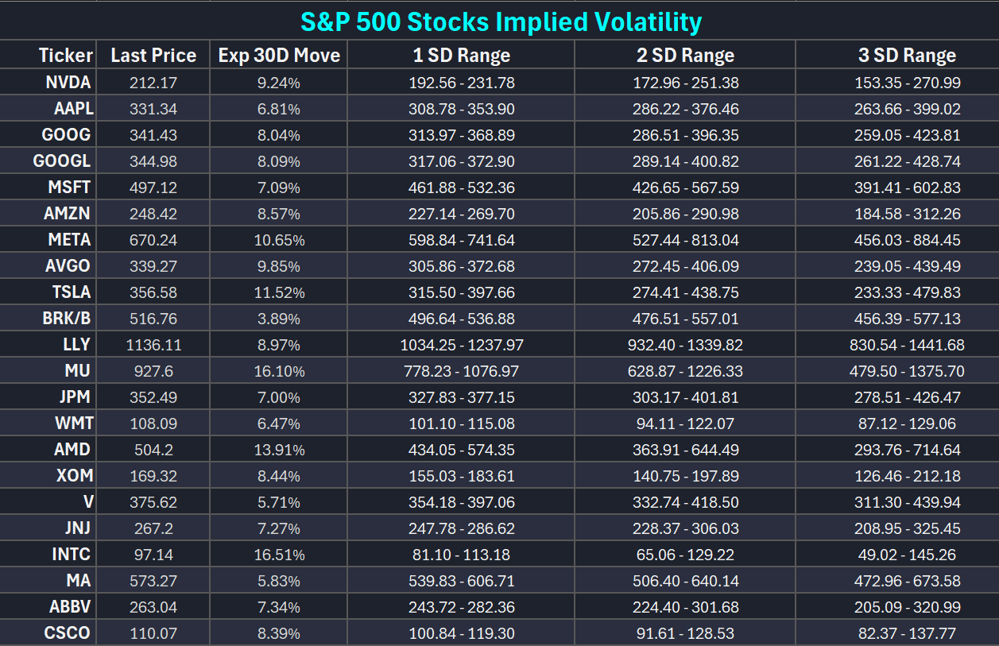
Task: Click the 2 SD Range column header
Action: click(x=685, y=56)
